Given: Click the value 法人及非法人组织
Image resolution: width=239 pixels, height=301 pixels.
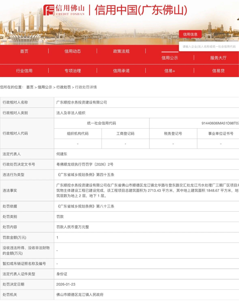Looking at the screenshot, I should [71, 113].
